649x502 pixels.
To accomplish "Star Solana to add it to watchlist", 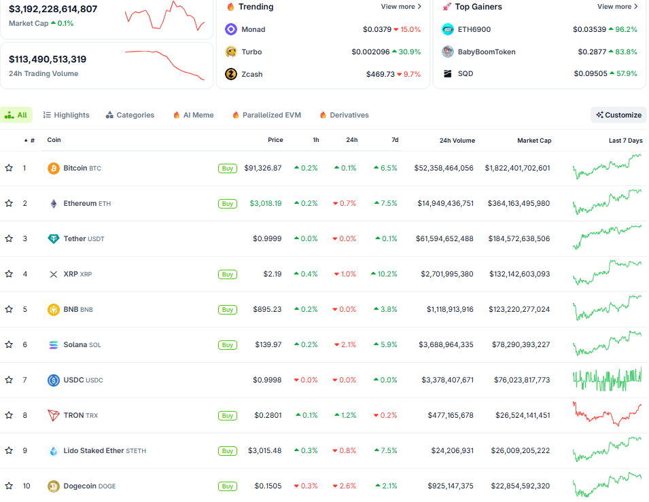I will pos(9,344).
